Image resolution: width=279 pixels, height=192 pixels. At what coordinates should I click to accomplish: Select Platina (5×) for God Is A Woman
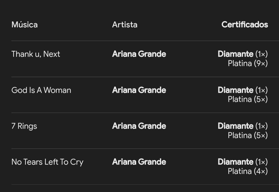(x=248, y=99)
